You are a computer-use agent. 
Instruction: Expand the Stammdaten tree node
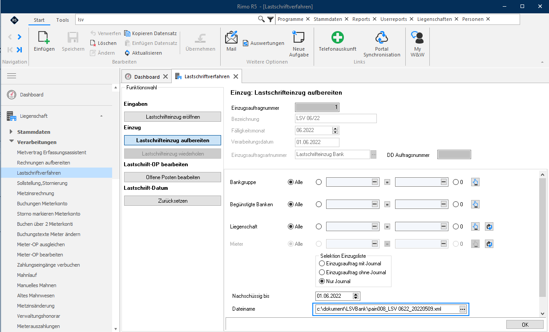(11, 132)
